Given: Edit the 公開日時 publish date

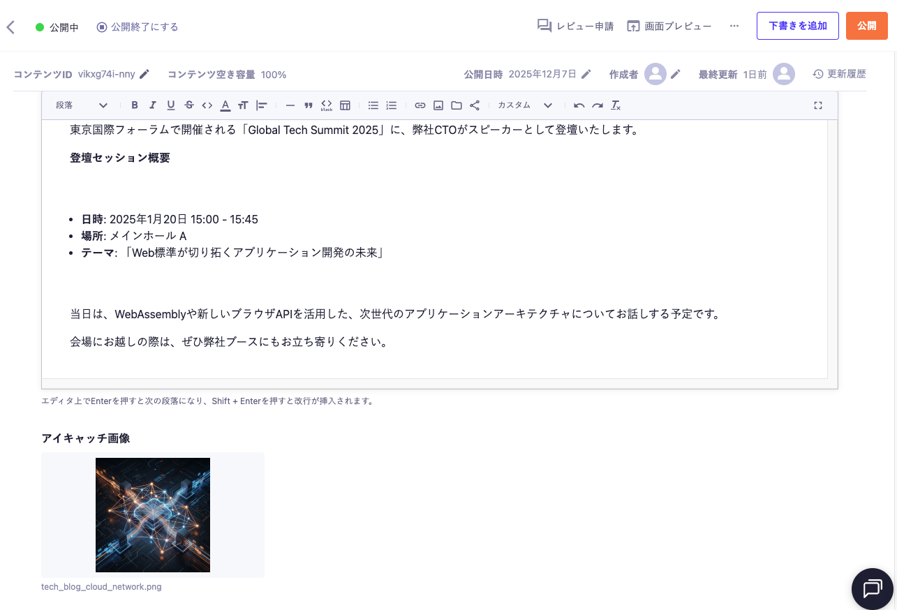Looking at the screenshot, I should (x=586, y=75).
